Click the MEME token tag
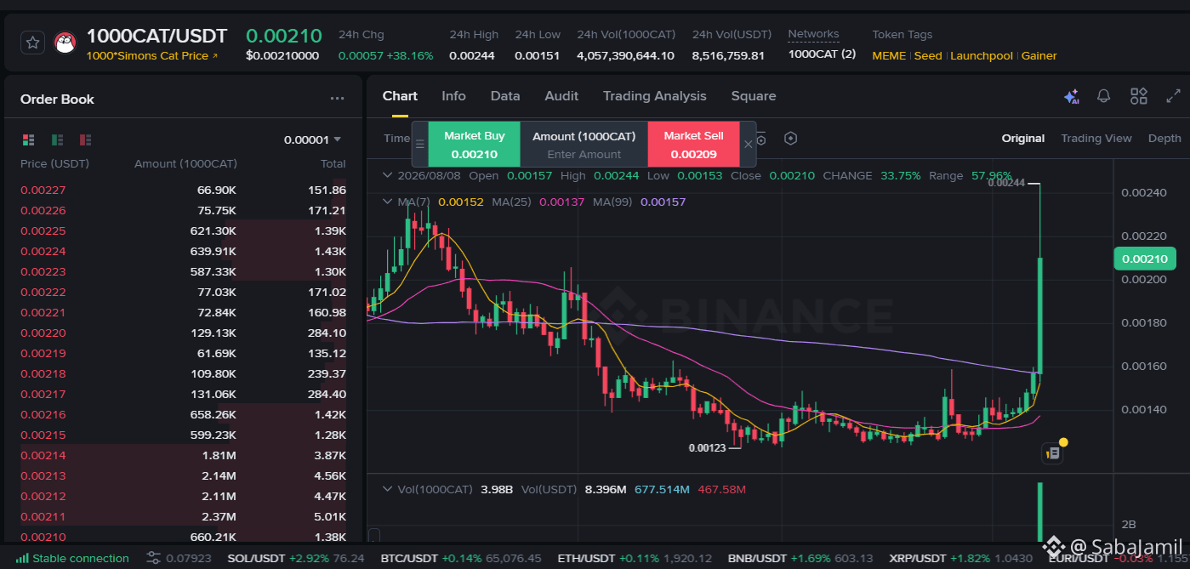Screen dimensions: 1190x569 tap(889, 55)
